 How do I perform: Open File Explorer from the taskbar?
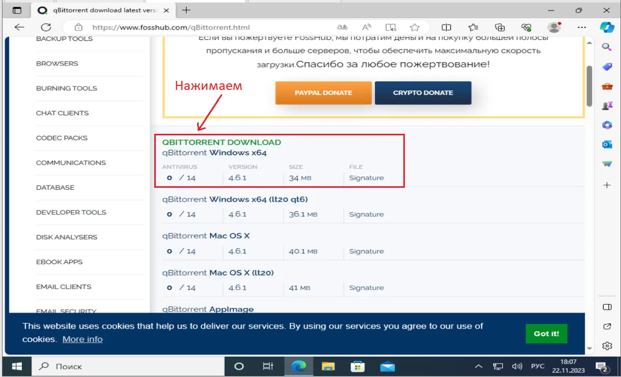(328, 366)
